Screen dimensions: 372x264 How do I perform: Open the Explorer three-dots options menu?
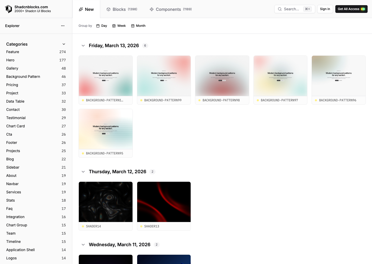[x=63, y=26]
